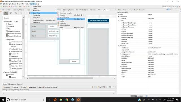Open the Help menu

click(38, 4)
